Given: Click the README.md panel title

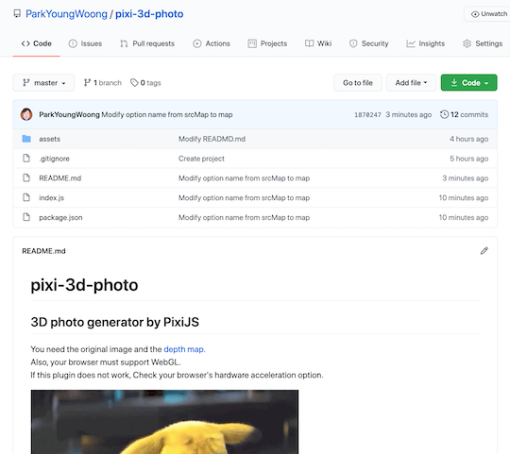Looking at the screenshot, I should pyautogui.click(x=43, y=251).
